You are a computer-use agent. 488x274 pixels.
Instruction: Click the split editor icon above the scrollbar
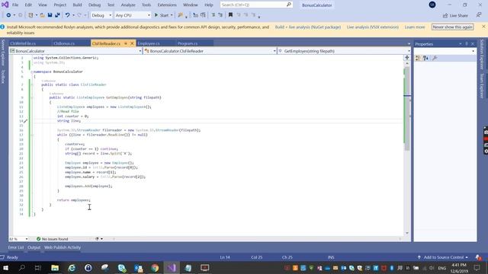click(x=406, y=58)
